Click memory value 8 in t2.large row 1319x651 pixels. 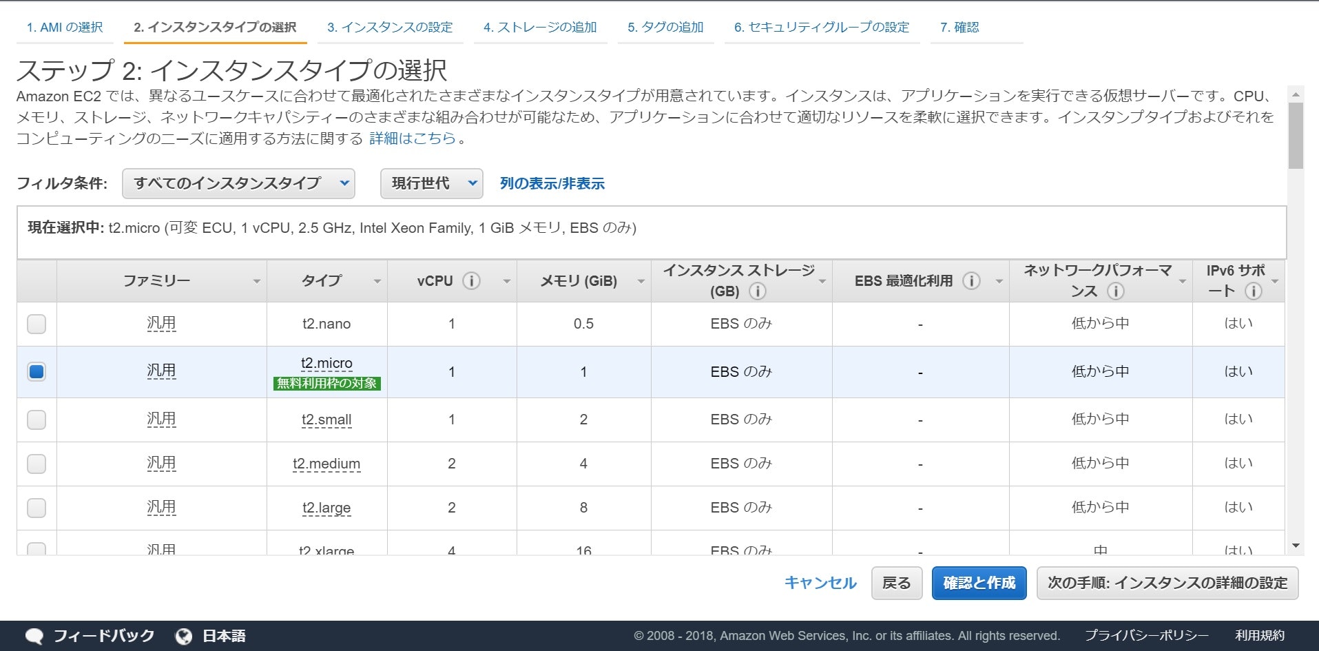click(583, 508)
